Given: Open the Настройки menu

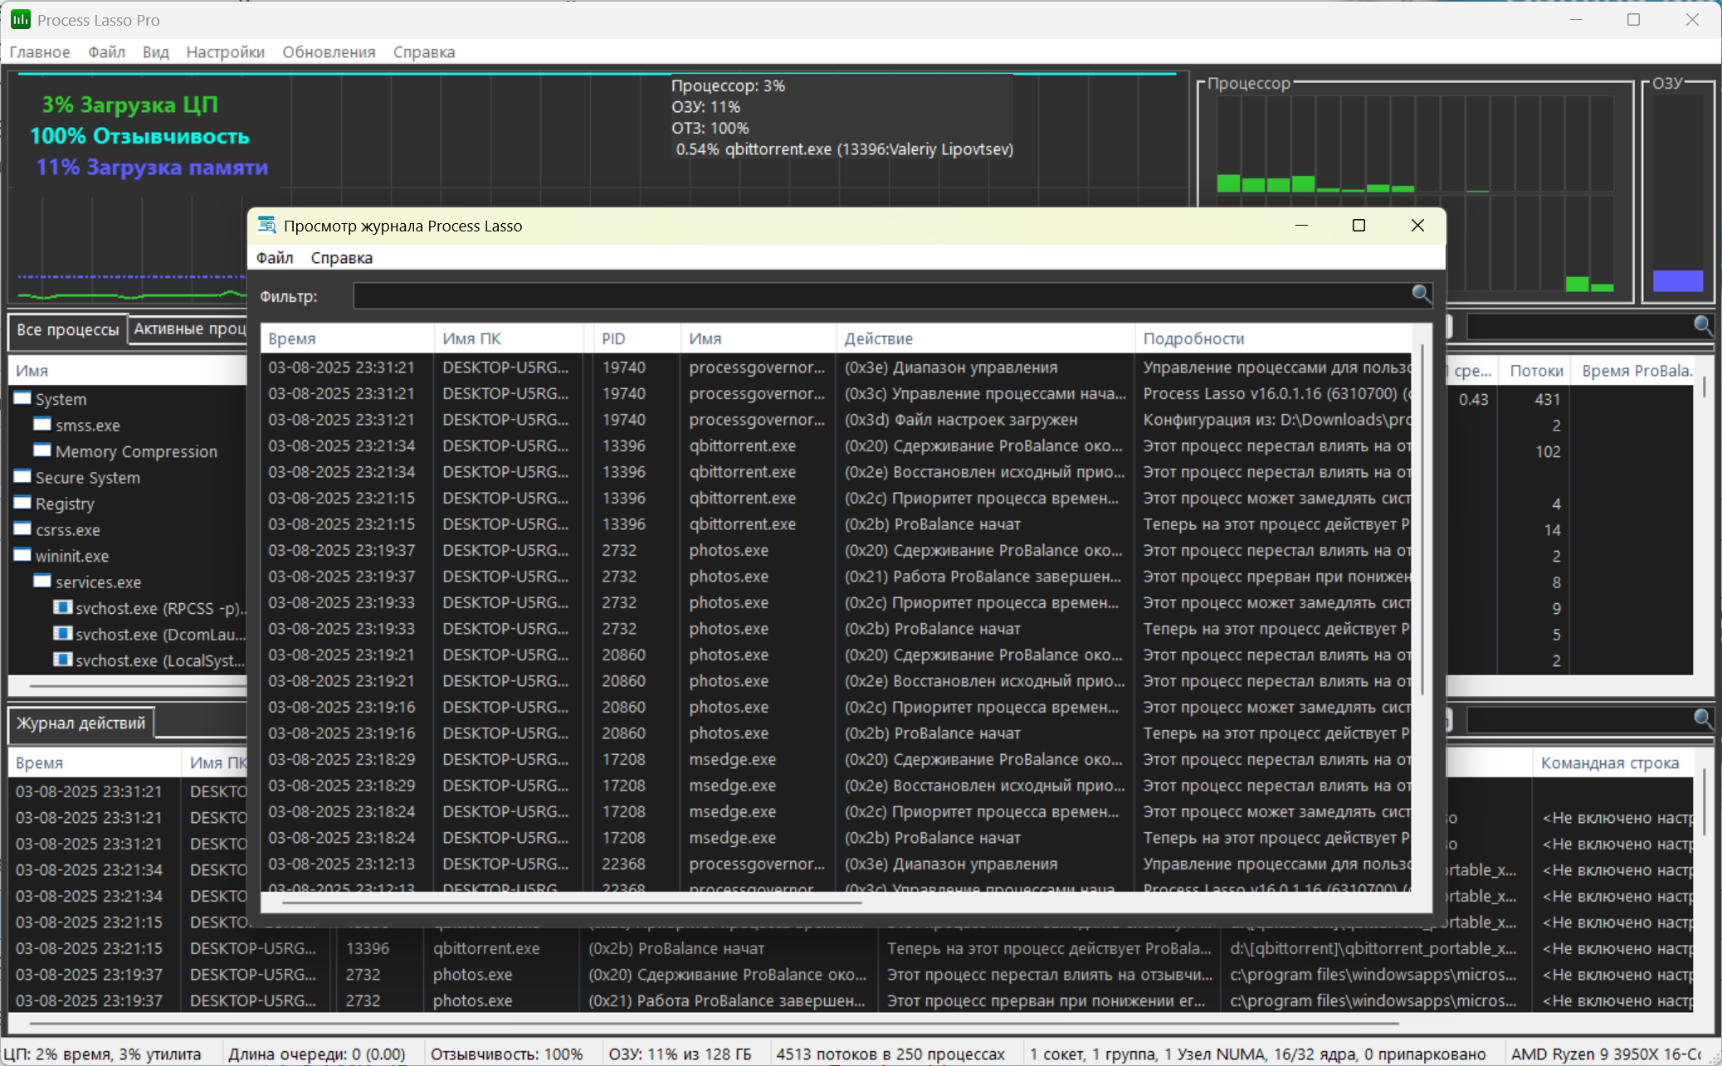Looking at the screenshot, I should [x=225, y=51].
